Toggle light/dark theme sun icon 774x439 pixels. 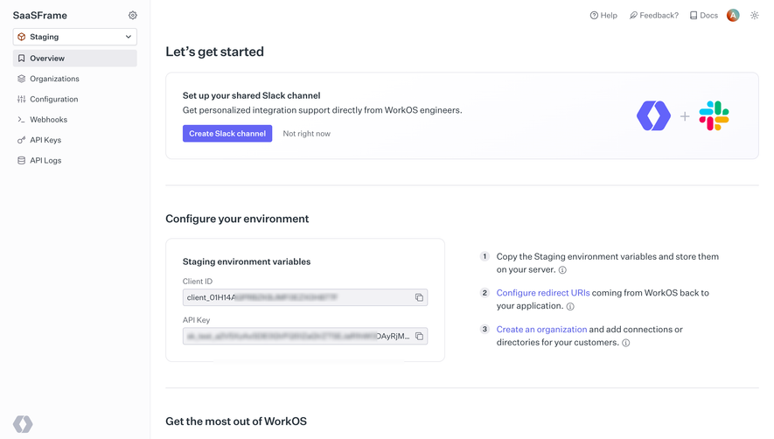[x=755, y=16]
